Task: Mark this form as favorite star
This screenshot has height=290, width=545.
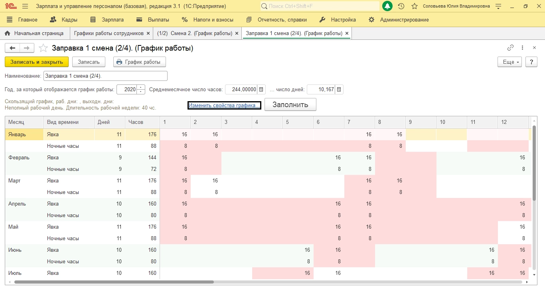Action: pyautogui.click(x=43, y=48)
